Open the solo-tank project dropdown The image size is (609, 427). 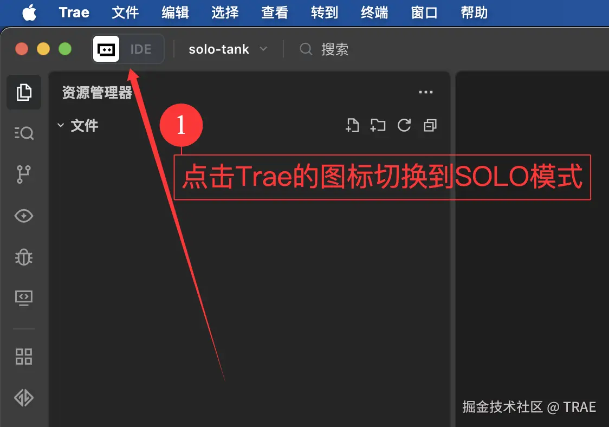(228, 49)
